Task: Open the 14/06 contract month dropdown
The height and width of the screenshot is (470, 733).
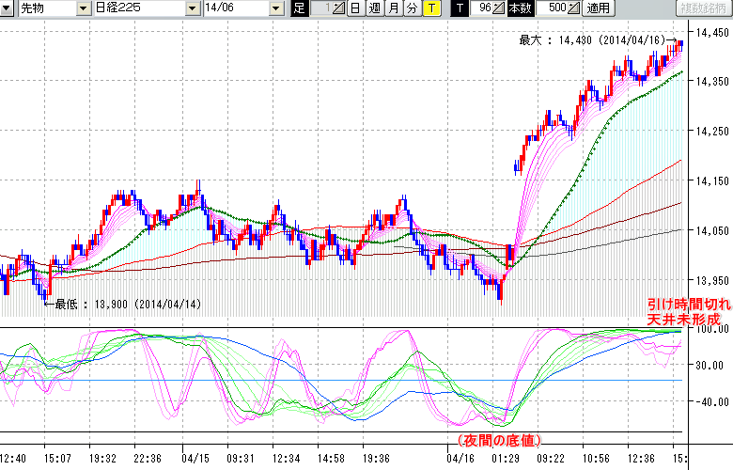Action: pyautogui.click(x=275, y=8)
